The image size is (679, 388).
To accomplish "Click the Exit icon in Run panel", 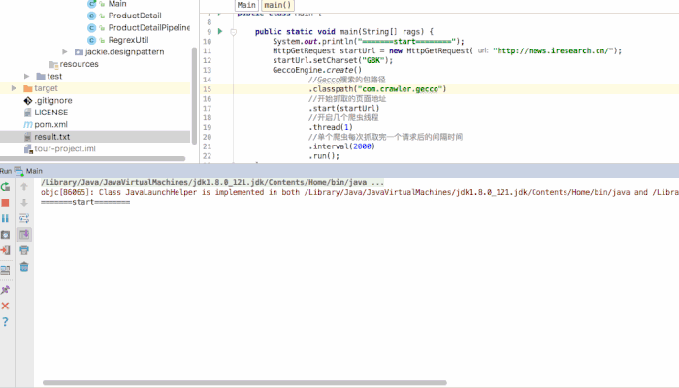I will 5,250.
